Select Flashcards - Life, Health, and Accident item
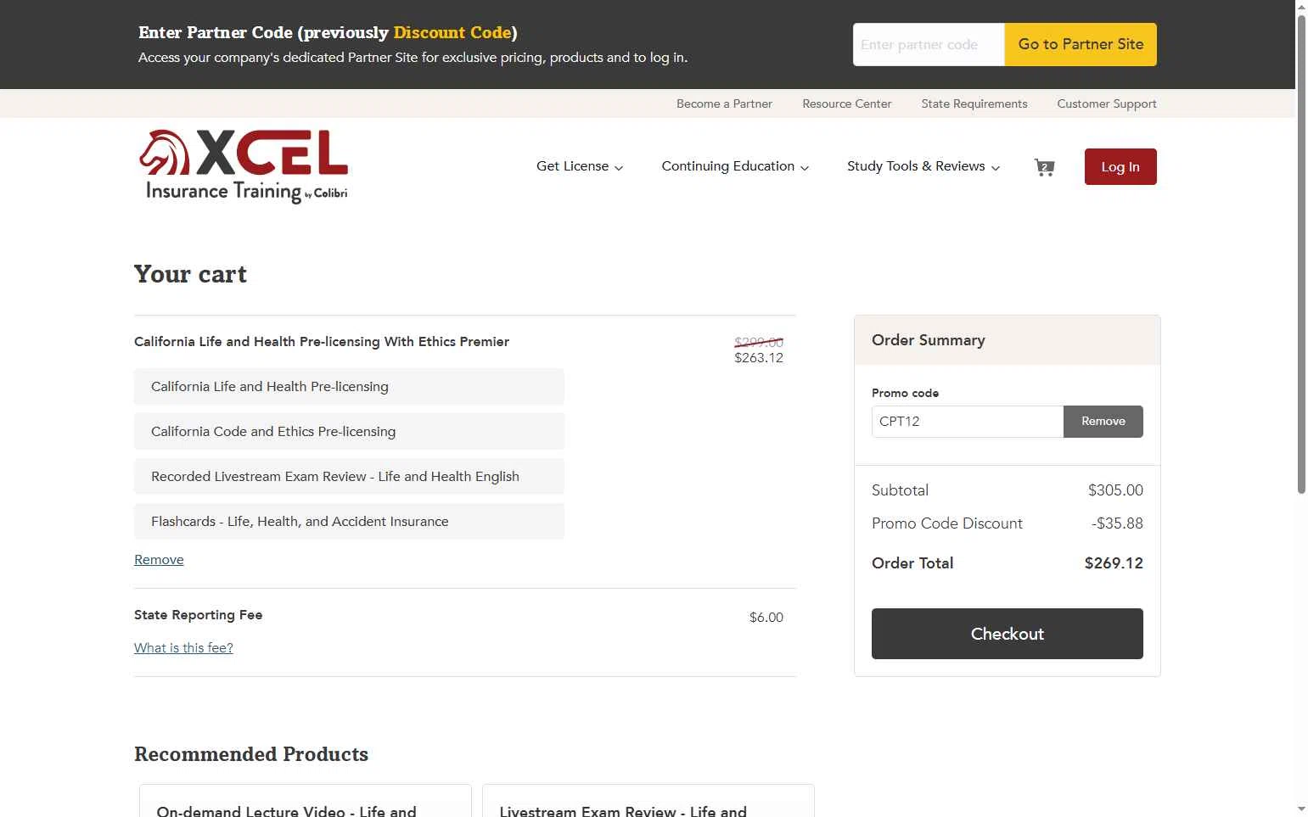Screen dimensions: 1308x817 coord(349,522)
